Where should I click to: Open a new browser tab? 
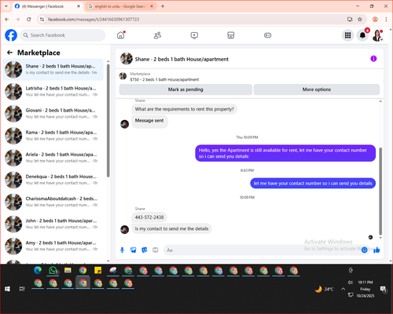163,6
